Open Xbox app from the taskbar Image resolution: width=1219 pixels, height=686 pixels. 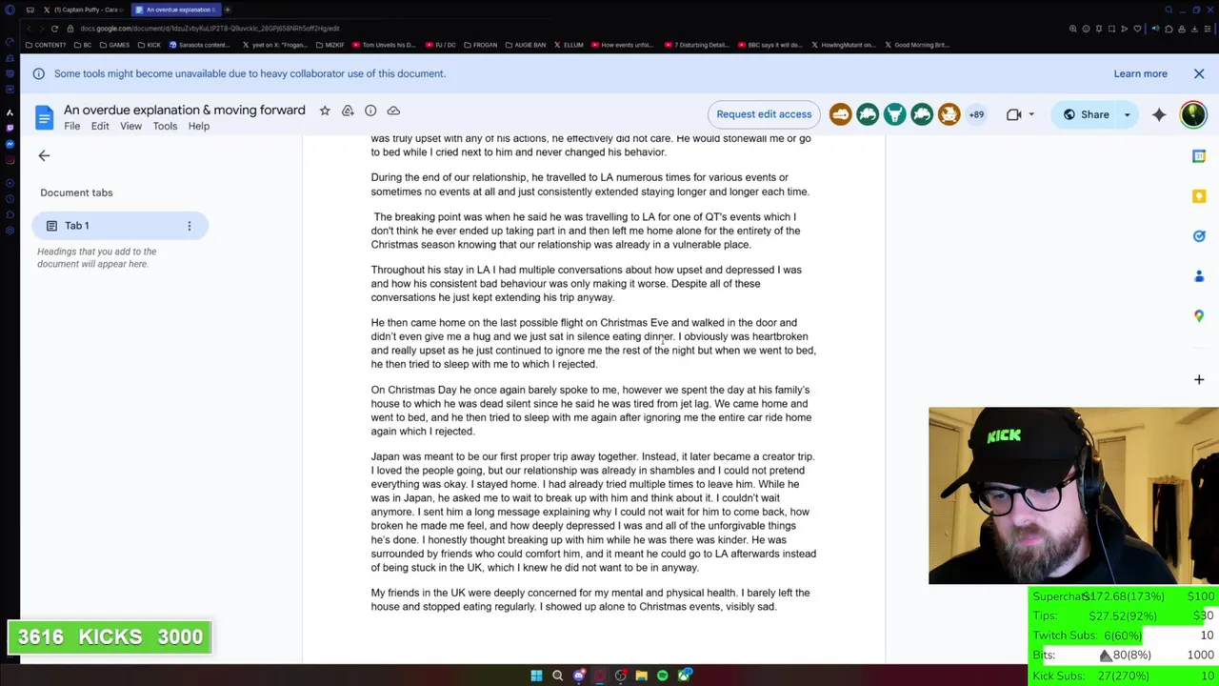tap(684, 676)
